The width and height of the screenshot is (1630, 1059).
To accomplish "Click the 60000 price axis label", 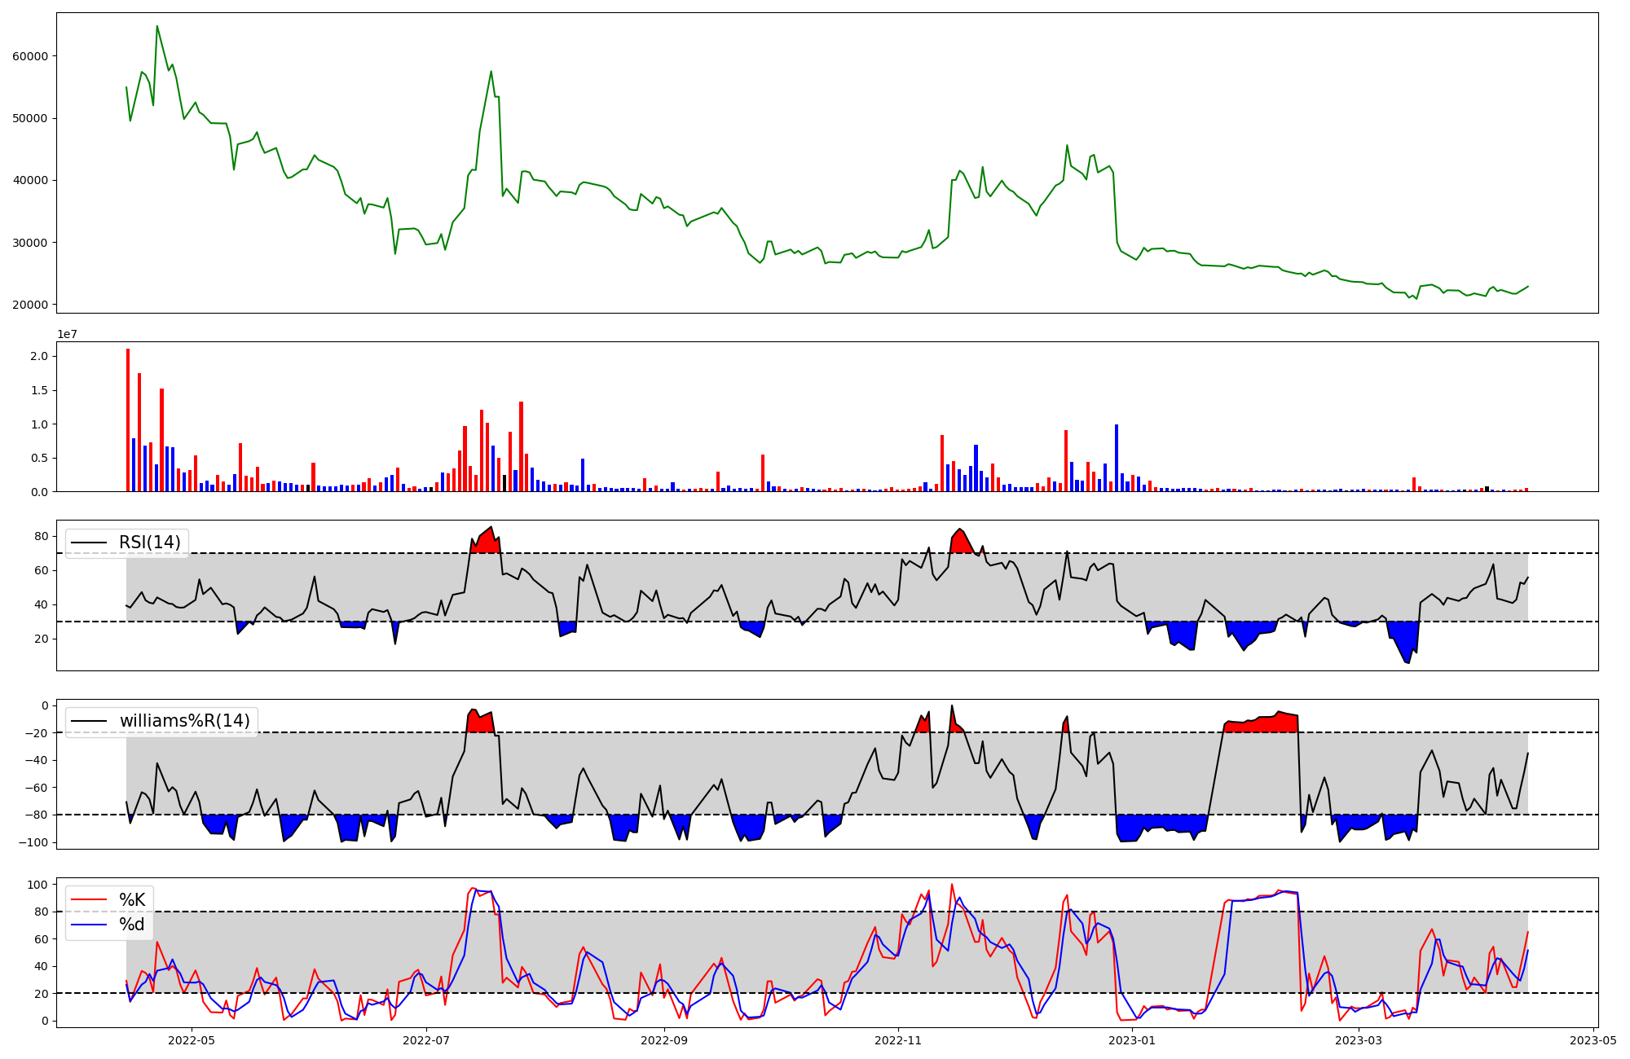I will 30,56.
